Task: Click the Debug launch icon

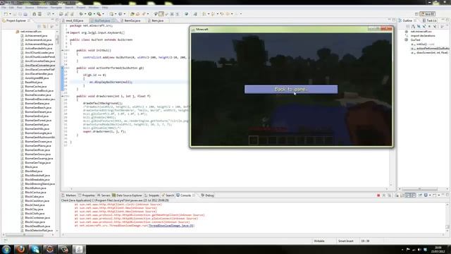Action: tap(81, 14)
